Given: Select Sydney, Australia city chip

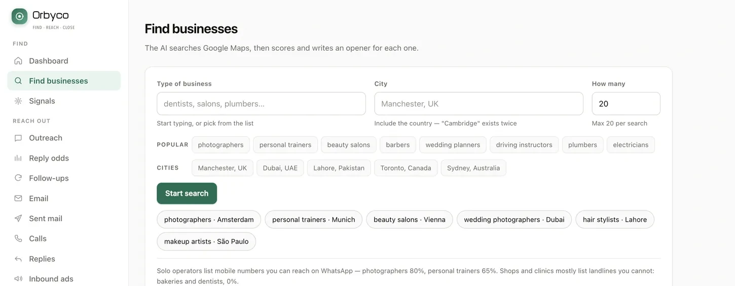Looking at the screenshot, I should pos(473,168).
